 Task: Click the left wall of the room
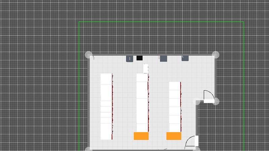(x=88, y=101)
